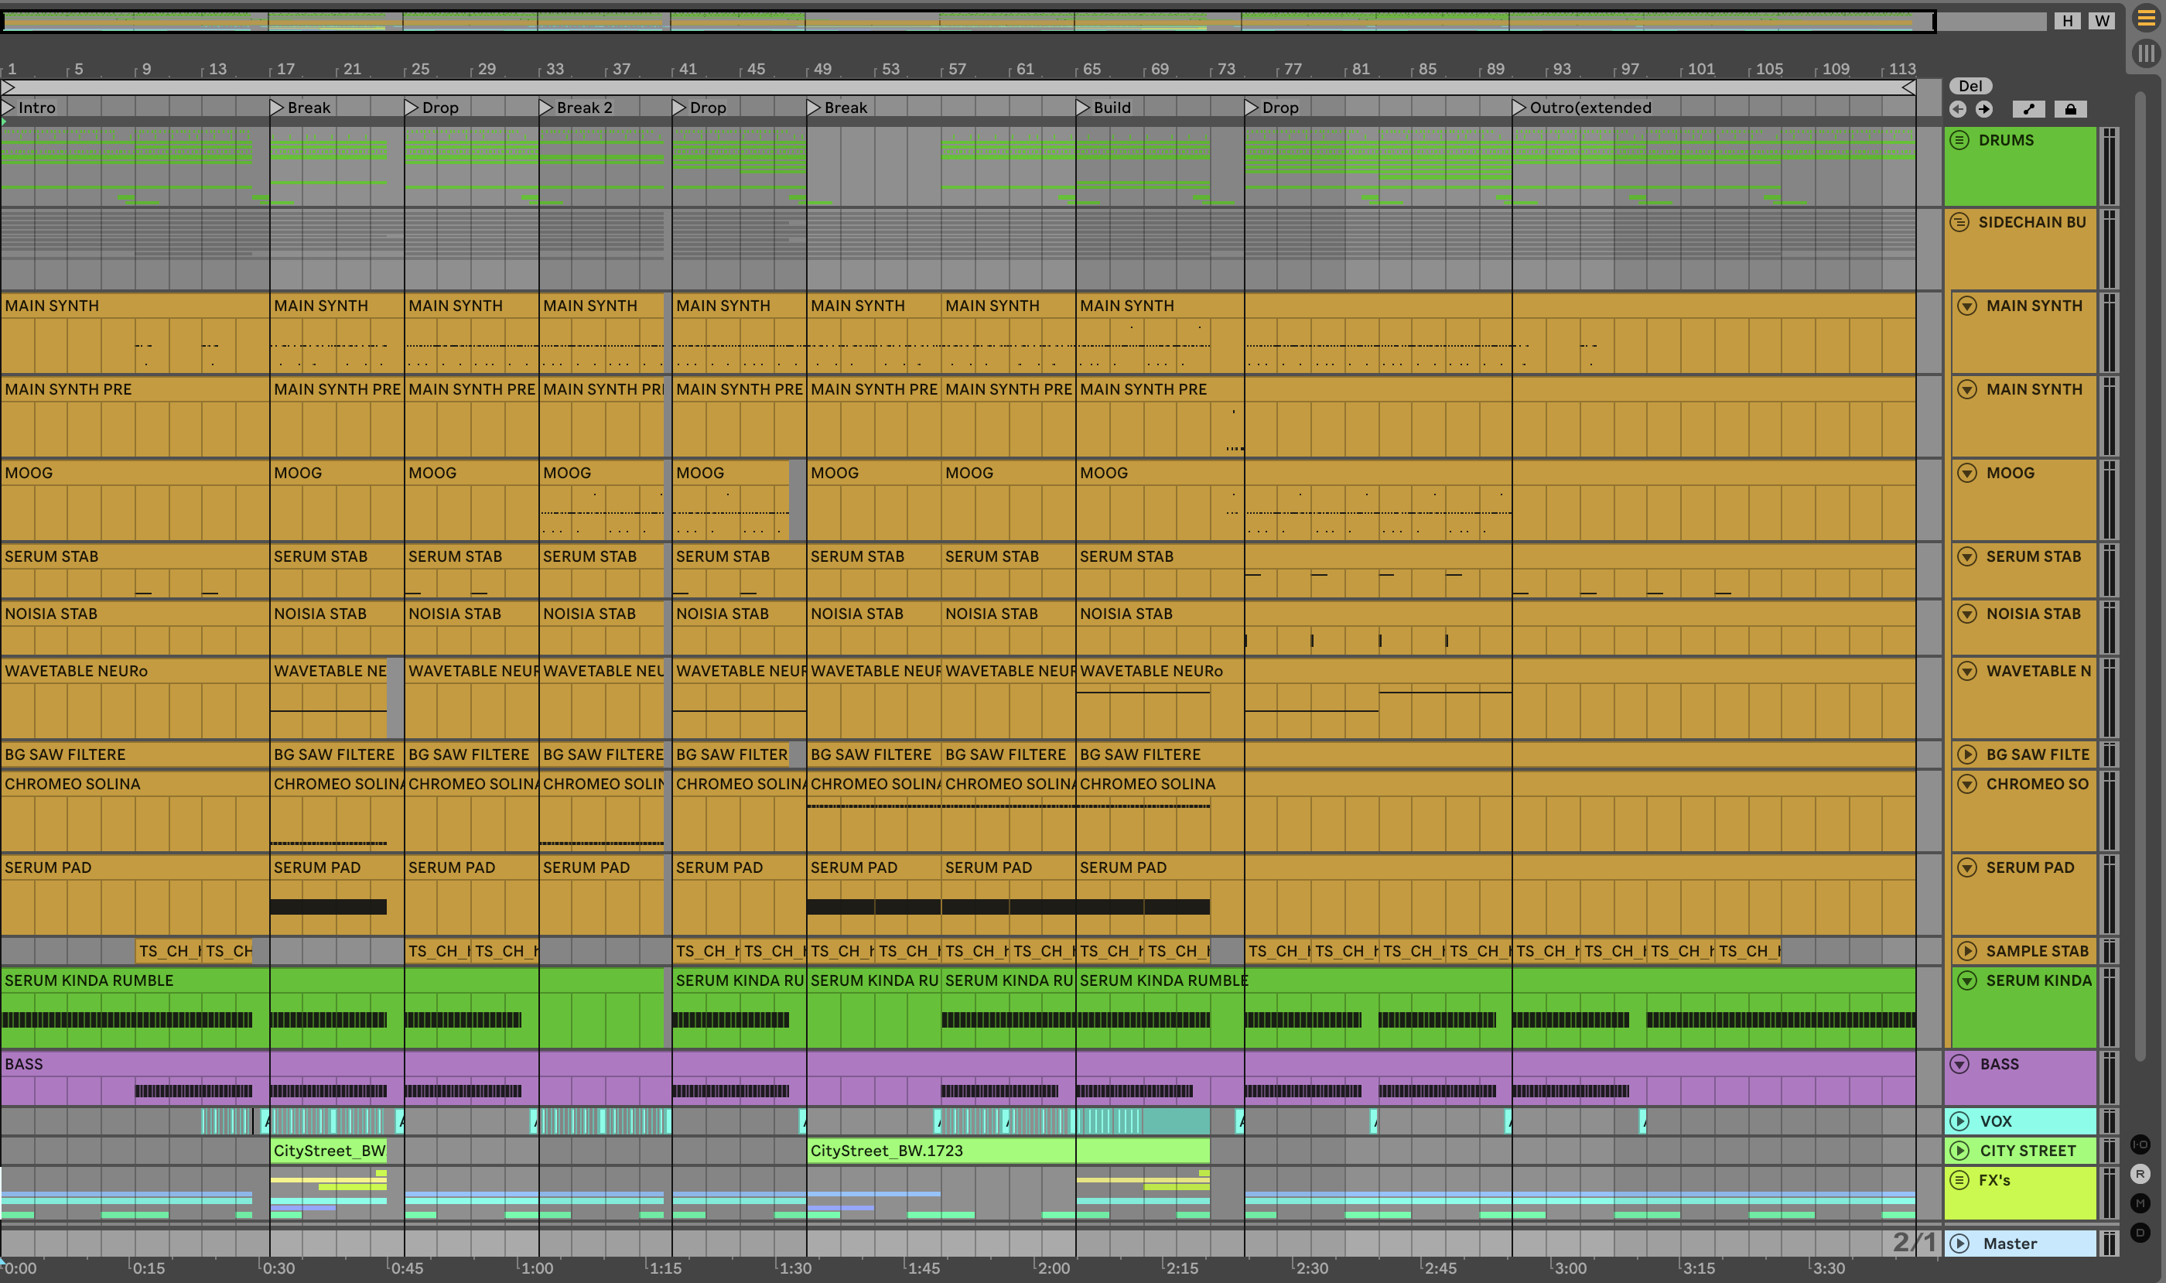The height and width of the screenshot is (1283, 2166).
Task: Select the Outro(extended) locator
Action: pyautogui.click(x=1519, y=108)
